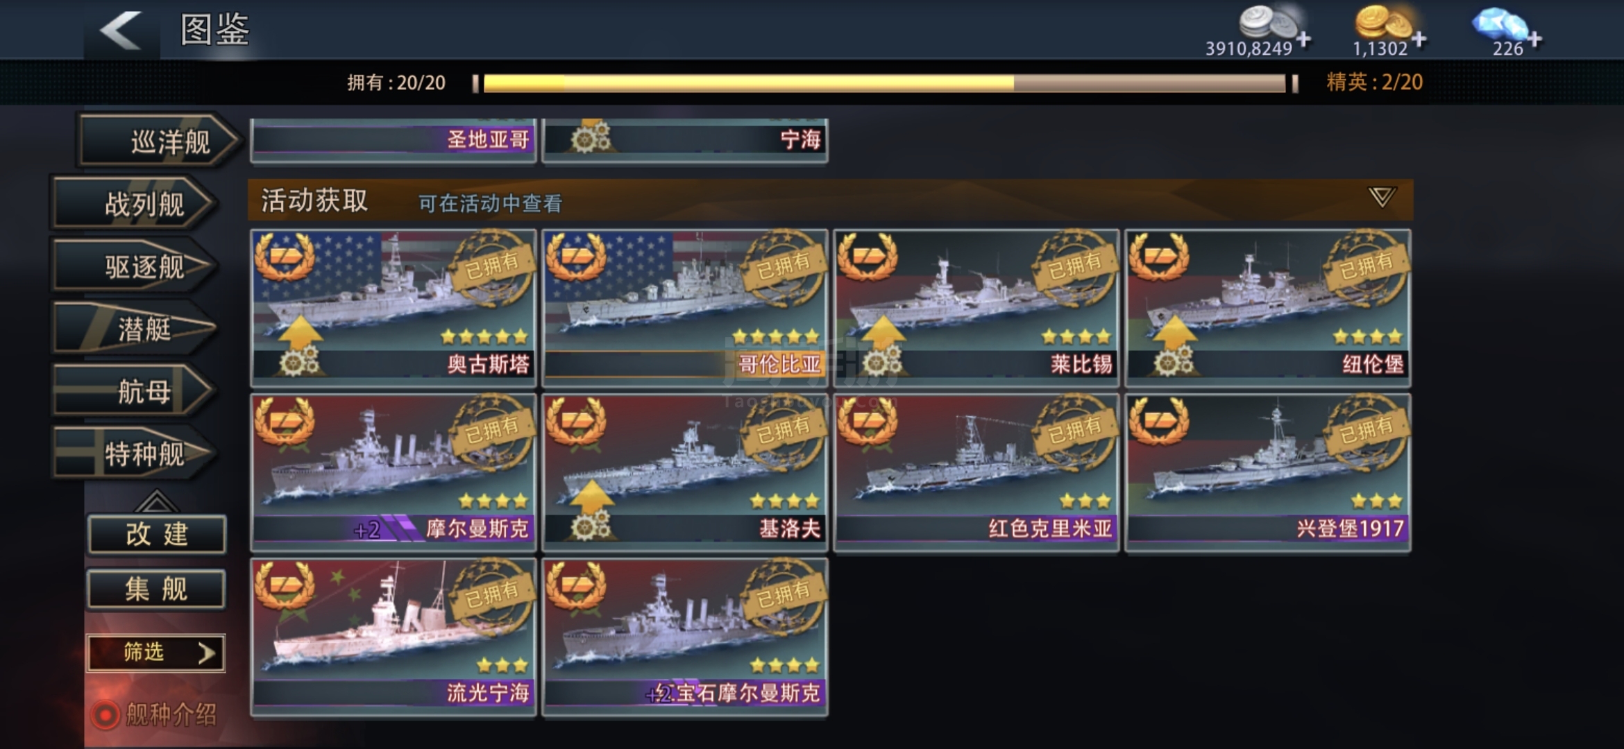Open the 筛选 filter menu

point(156,653)
